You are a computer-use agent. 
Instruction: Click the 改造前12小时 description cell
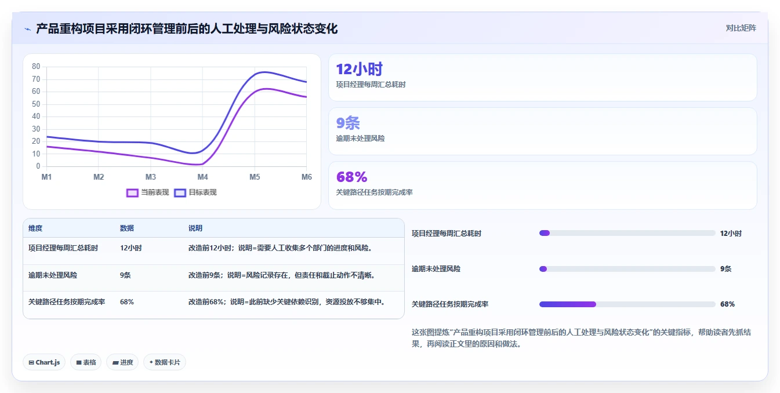280,248
